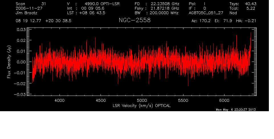274x139 pixels.
Task: Click the Pol: I label
Action: (197, 4)
